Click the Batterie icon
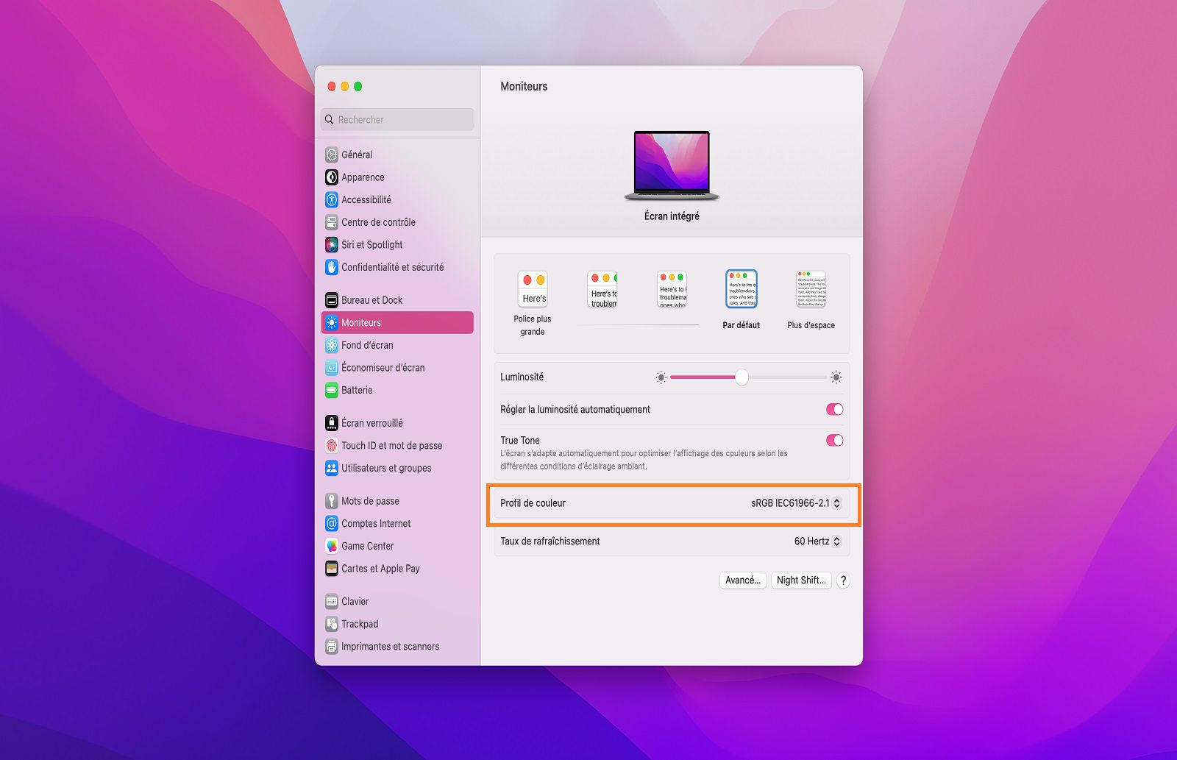This screenshot has width=1177, height=760. coord(332,390)
